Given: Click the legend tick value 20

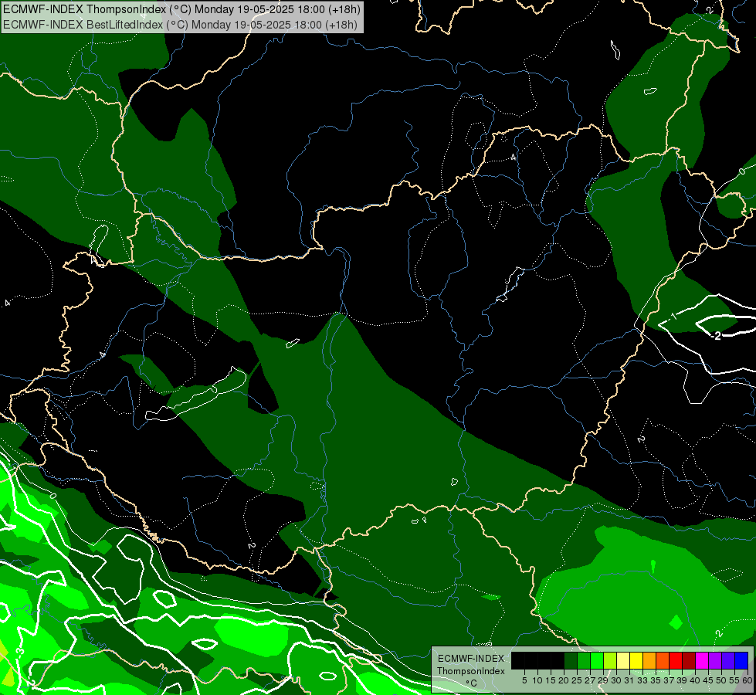Looking at the screenshot, I should pos(564,680).
